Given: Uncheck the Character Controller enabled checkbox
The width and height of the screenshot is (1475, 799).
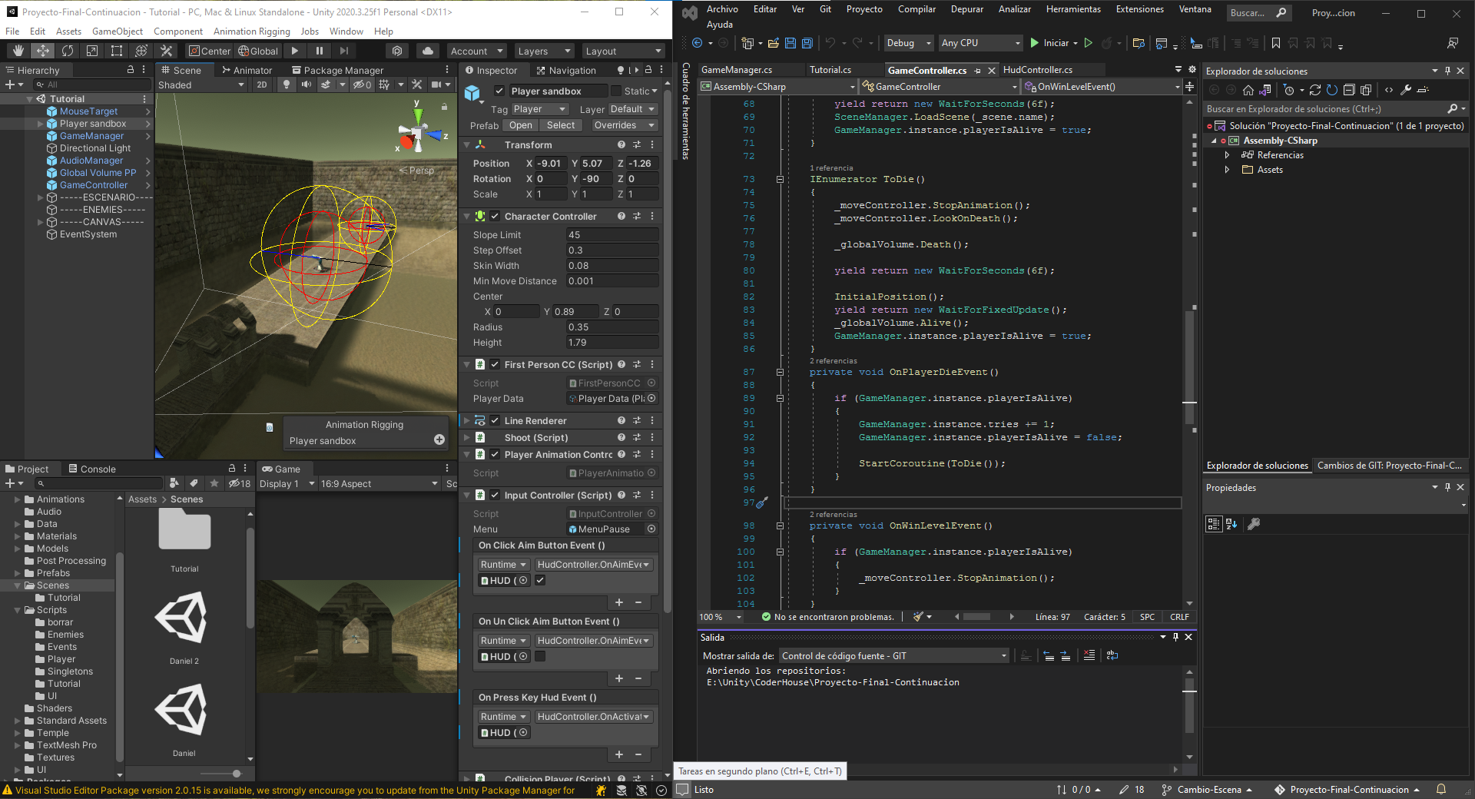Looking at the screenshot, I should click(496, 217).
